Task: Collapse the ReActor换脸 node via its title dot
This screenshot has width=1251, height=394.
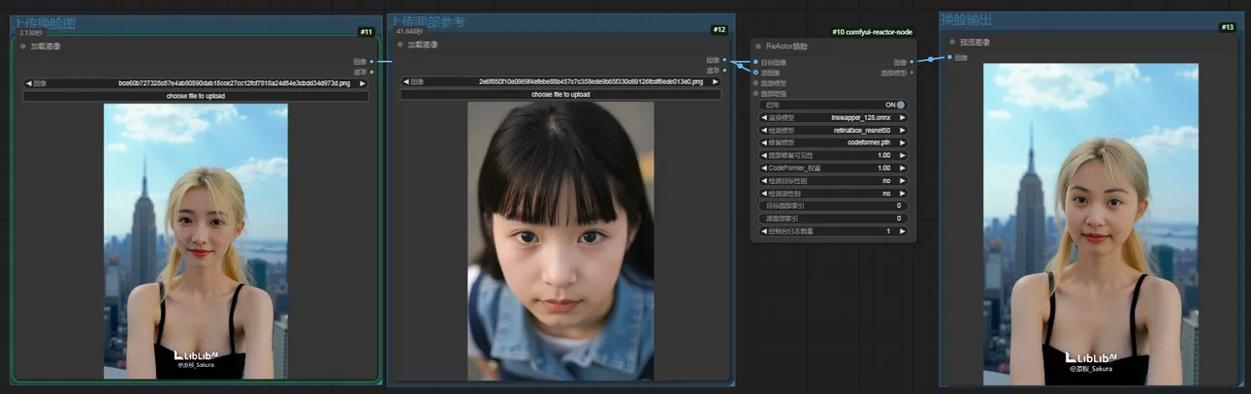Action: coord(758,46)
